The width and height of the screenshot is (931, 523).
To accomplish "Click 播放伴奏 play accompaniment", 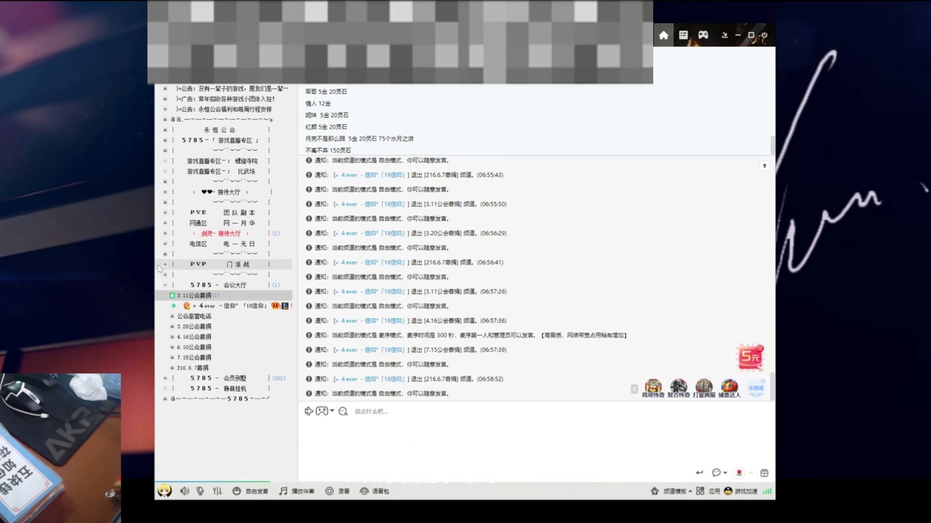I will (297, 491).
